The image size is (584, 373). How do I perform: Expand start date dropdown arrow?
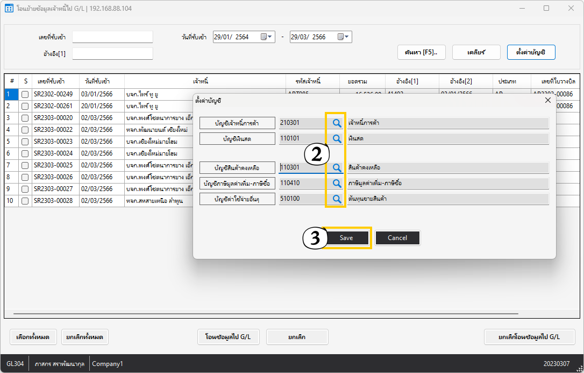[x=270, y=37]
